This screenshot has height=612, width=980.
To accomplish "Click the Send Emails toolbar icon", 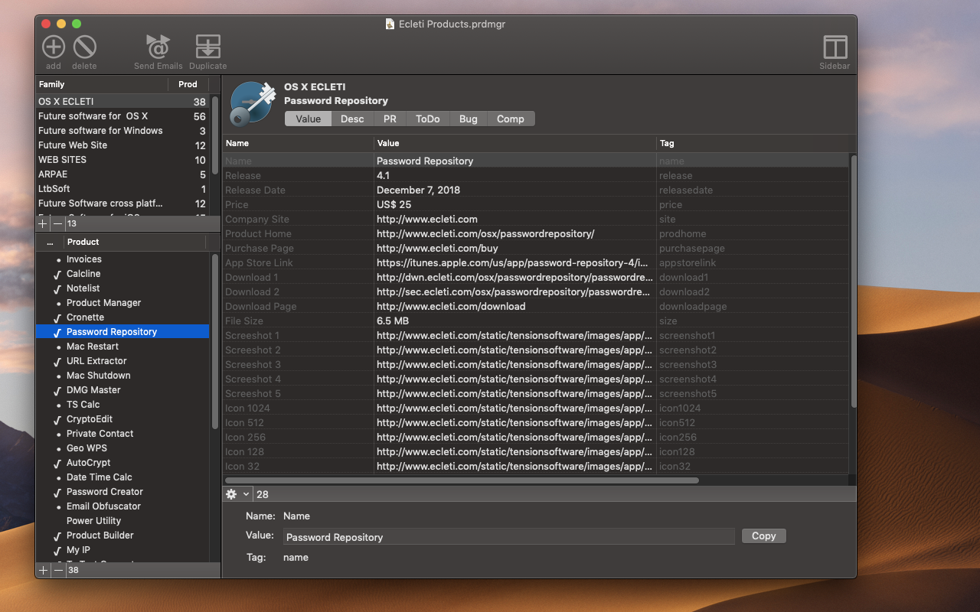I will (158, 47).
